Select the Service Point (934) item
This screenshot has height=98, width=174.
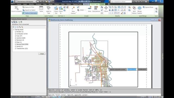[x=22, y=44]
